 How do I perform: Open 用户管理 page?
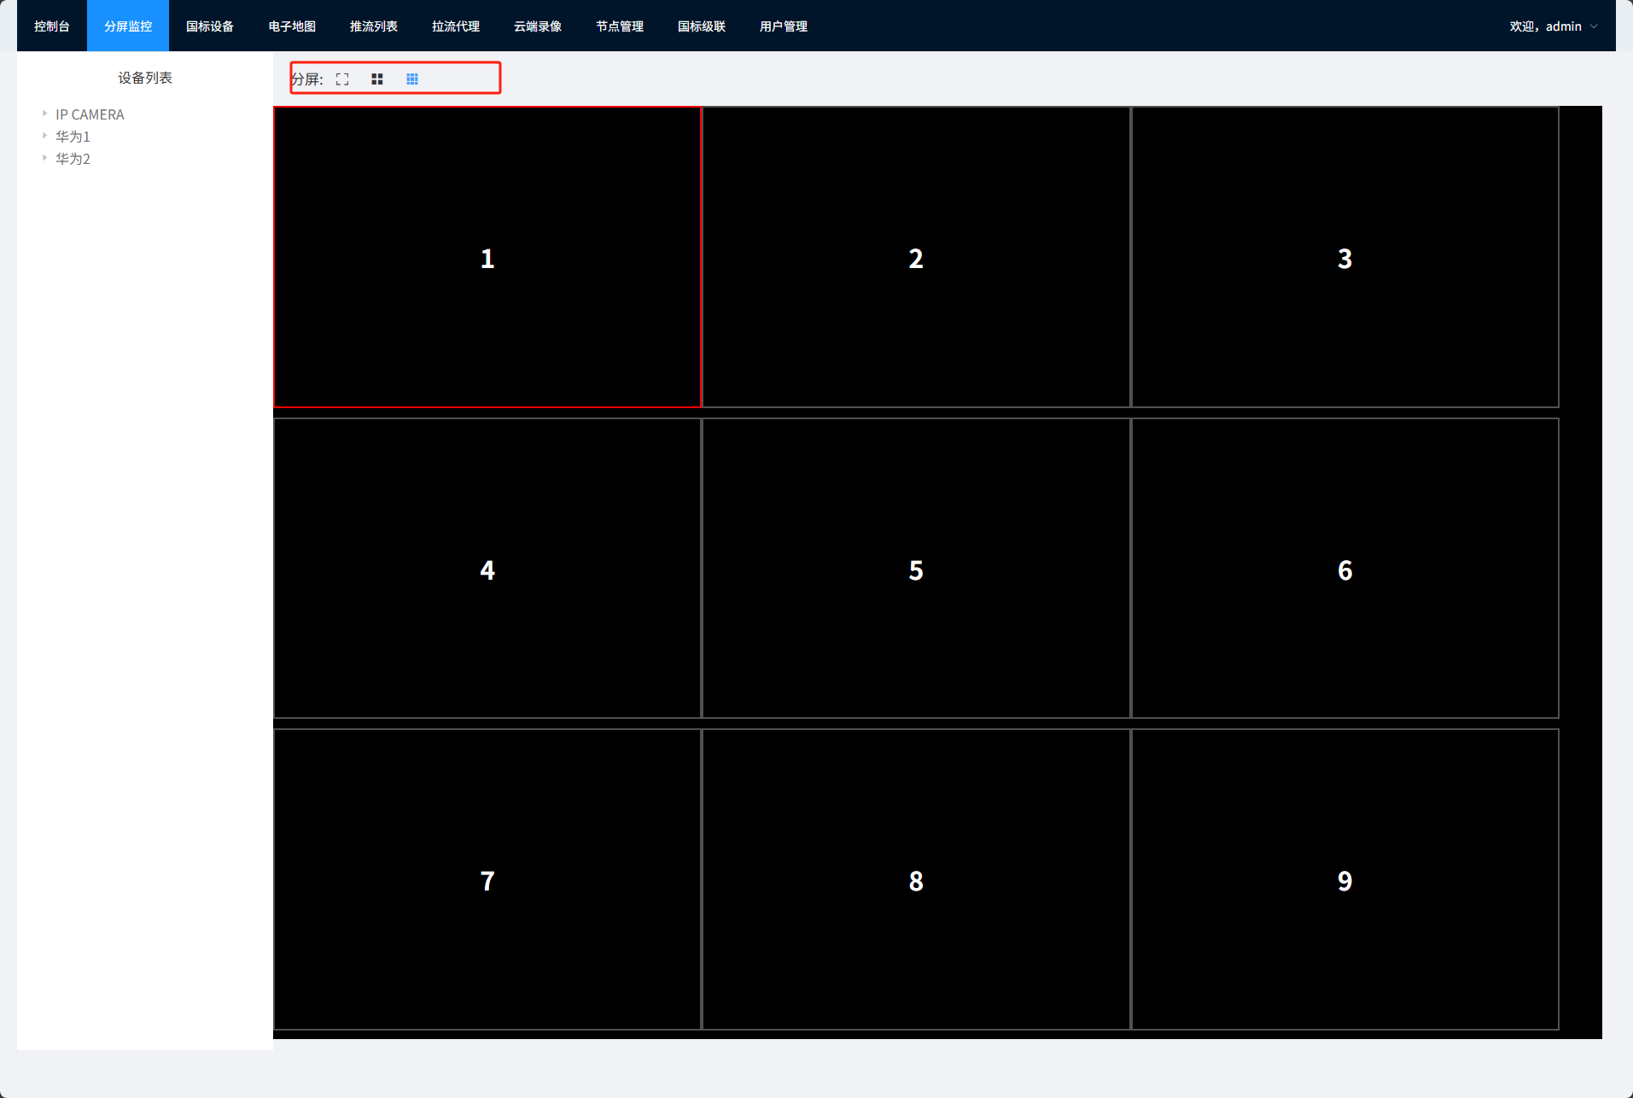click(x=784, y=26)
